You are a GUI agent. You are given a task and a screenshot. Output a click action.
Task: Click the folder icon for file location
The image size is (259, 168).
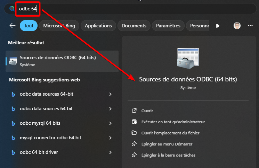click(x=134, y=133)
